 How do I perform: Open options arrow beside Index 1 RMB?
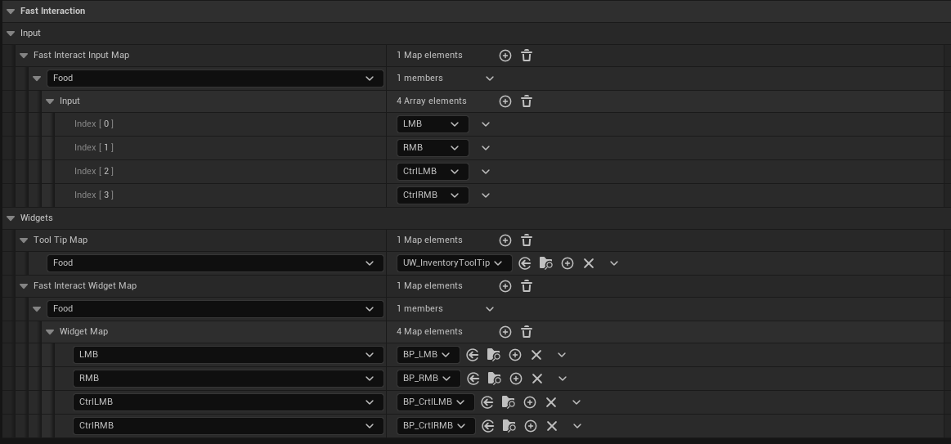[485, 148]
